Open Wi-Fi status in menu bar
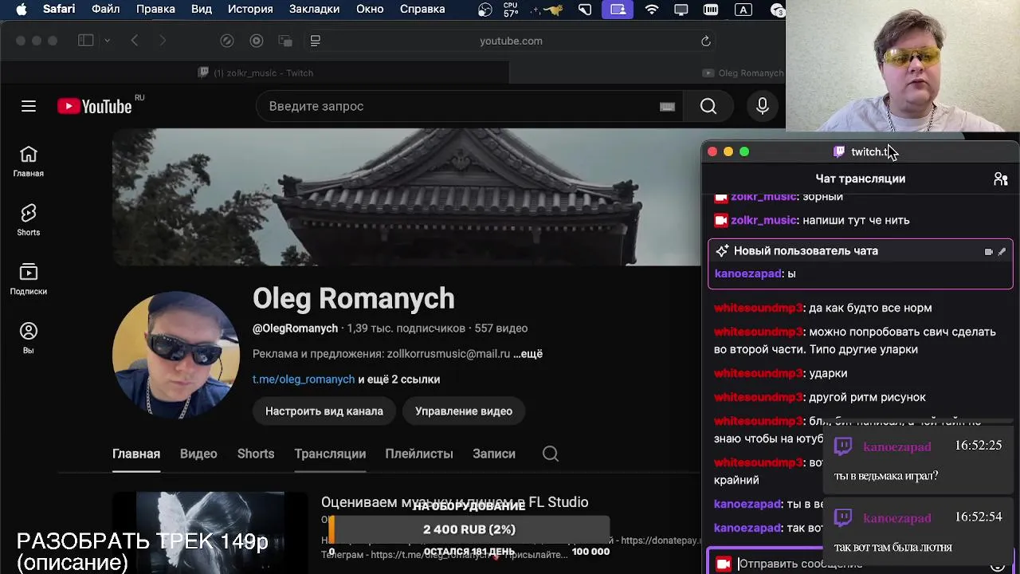The width and height of the screenshot is (1020, 574). [x=652, y=10]
